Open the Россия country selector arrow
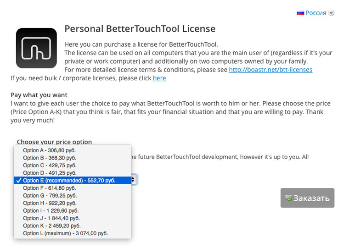The height and width of the screenshot is (248, 349). [x=332, y=13]
